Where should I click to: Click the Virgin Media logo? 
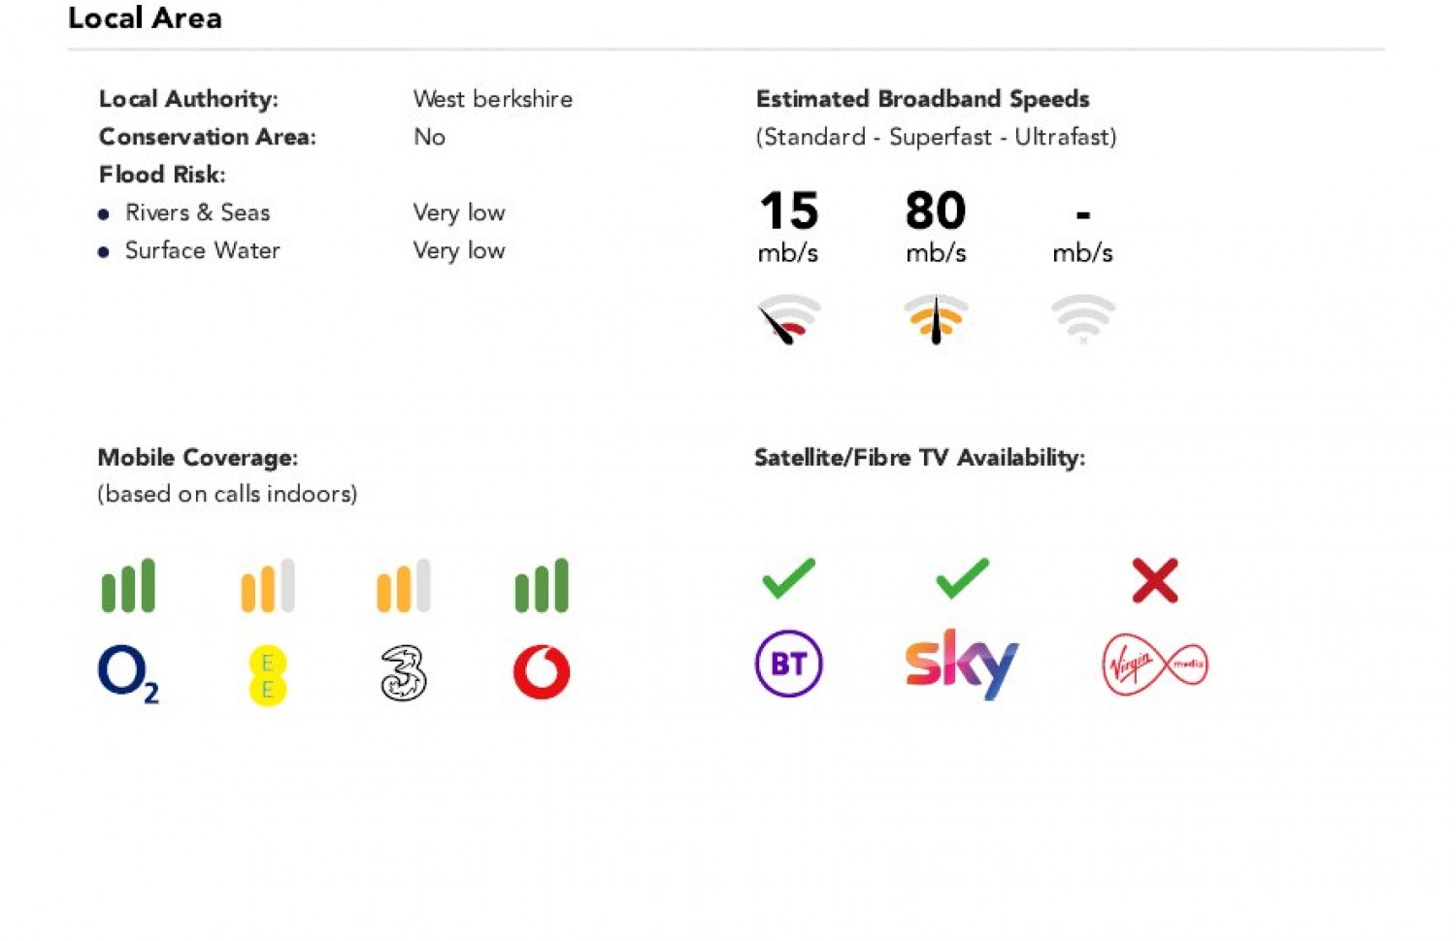[1154, 665]
